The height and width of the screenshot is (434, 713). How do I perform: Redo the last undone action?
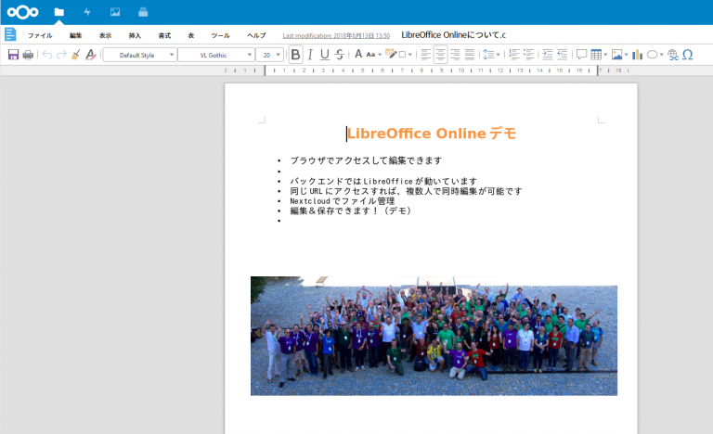61,55
